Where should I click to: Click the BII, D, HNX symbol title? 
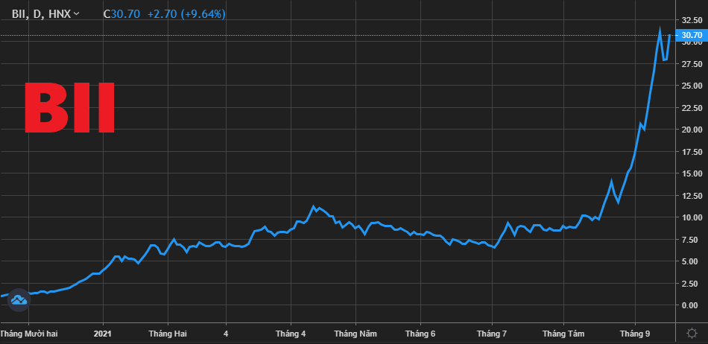pyautogui.click(x=41, y=14)
